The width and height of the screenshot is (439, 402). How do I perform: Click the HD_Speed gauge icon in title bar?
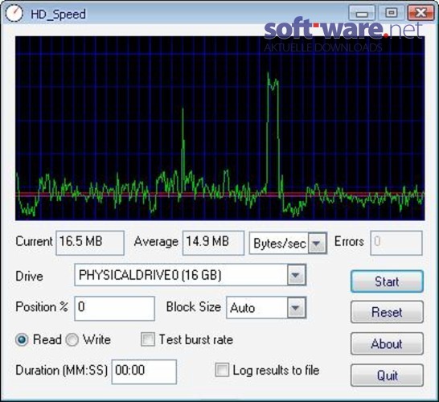(14, 14)
